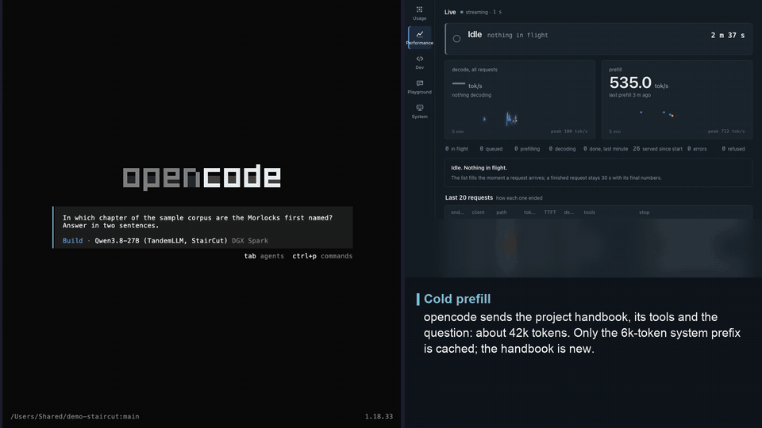The image size is (762, 428).
Task: Click the Idle status circle icon
Action: 456,38
